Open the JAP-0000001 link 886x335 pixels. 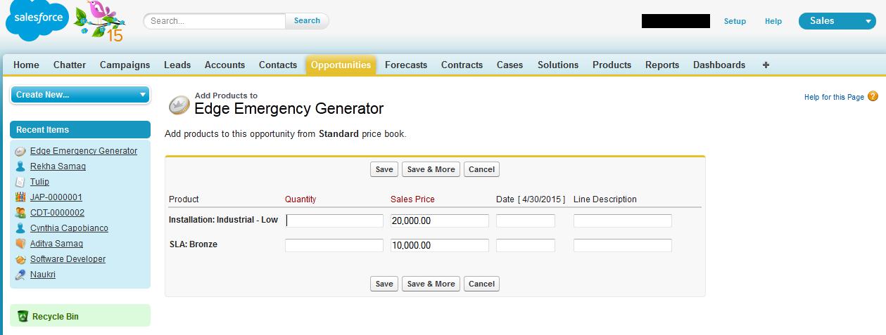click(x=56, y=197)
